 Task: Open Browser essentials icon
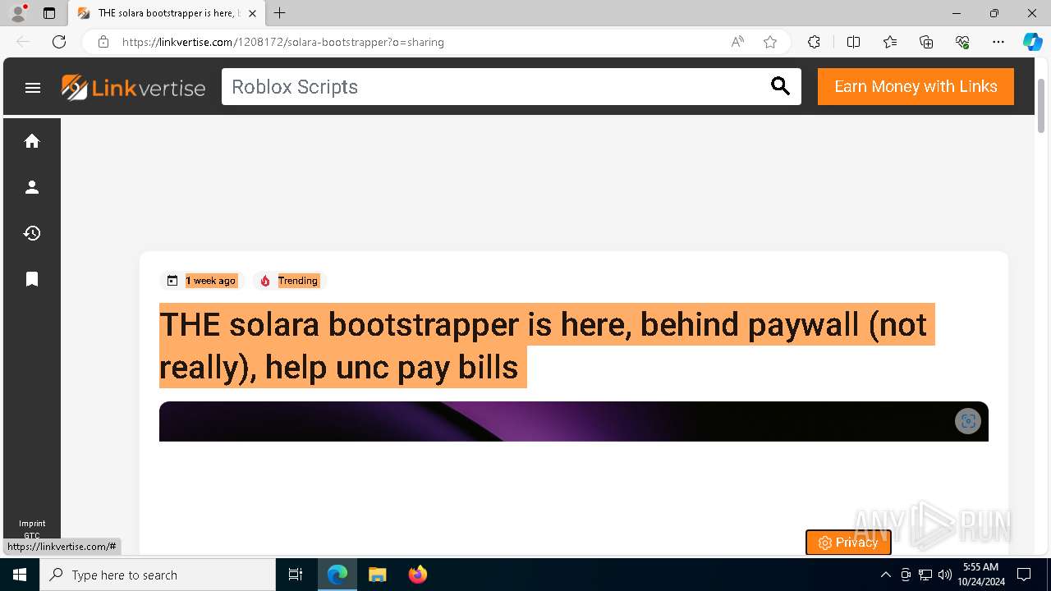(x=962, y=42)
